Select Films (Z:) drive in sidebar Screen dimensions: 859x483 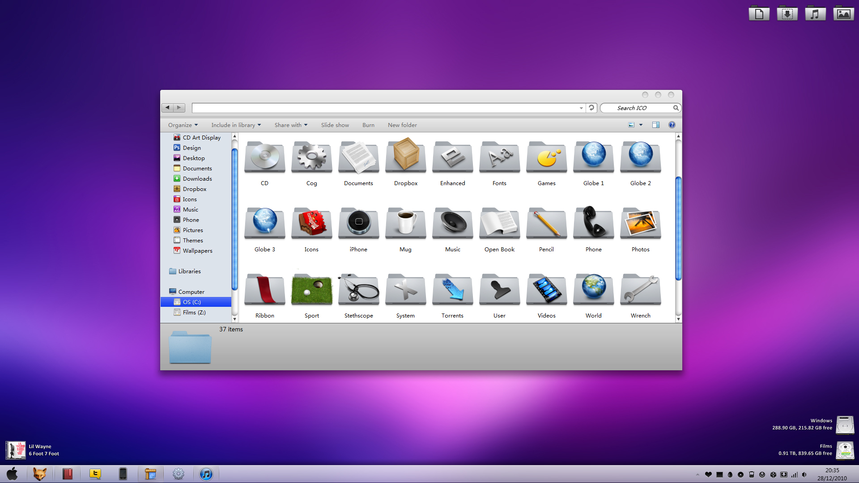click(x=190, y=312)
